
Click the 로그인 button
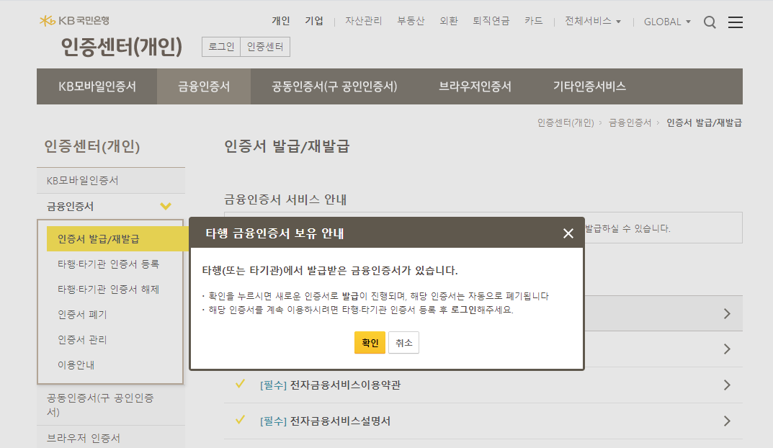tap(221, 47)
